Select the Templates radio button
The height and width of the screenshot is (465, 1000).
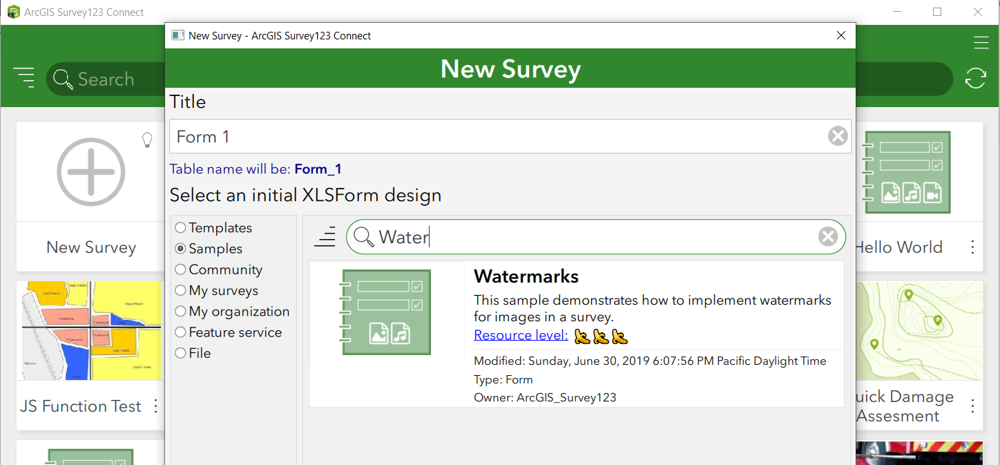click(181, 227)
